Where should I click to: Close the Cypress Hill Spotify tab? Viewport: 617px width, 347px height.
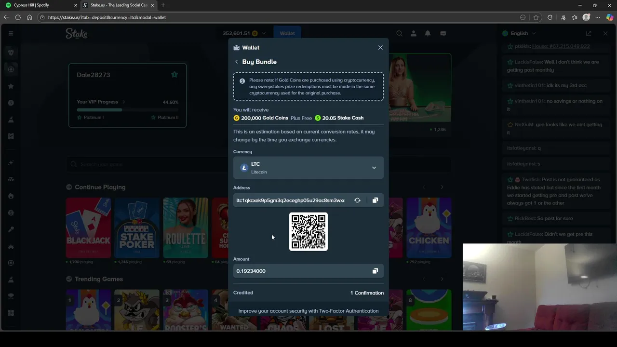coord(76,5)
